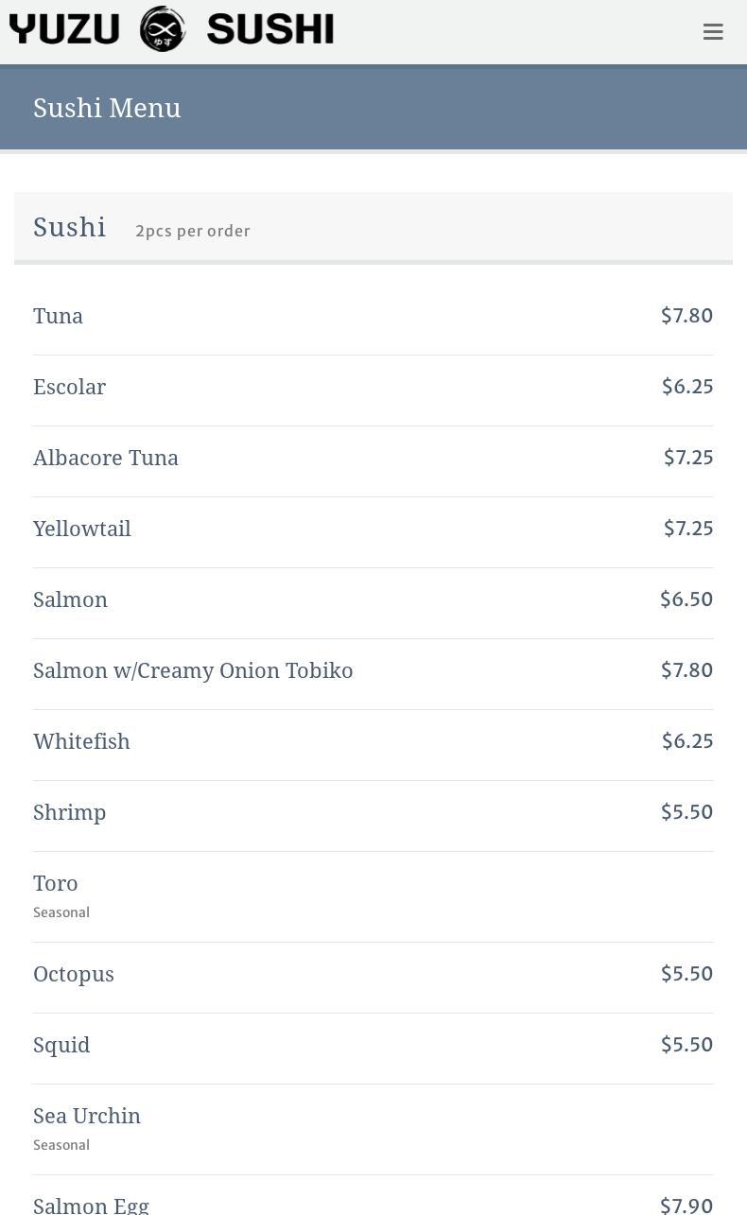The image size is (747, 1215).
Task: Choose Yellowtail from the sushi list
Action: [x=82, y=529]
